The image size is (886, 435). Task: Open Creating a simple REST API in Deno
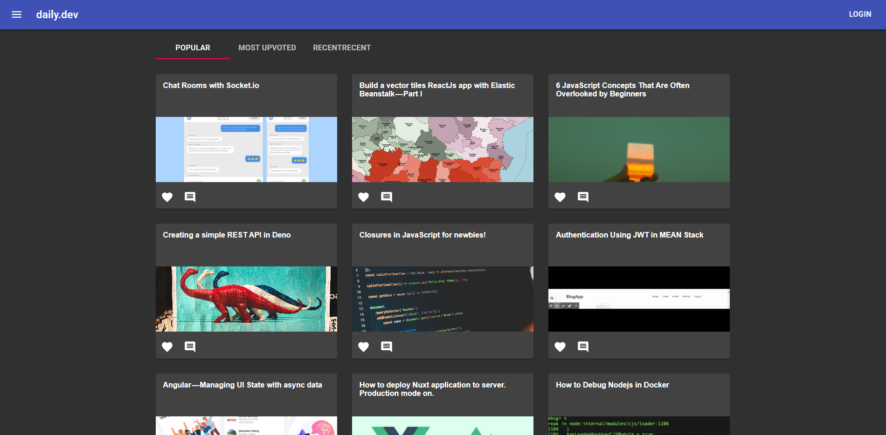tap(227, 235)
